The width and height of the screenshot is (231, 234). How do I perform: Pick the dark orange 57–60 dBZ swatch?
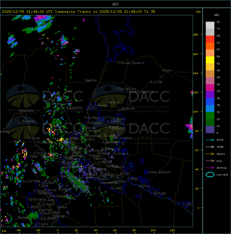pos(210,46)
